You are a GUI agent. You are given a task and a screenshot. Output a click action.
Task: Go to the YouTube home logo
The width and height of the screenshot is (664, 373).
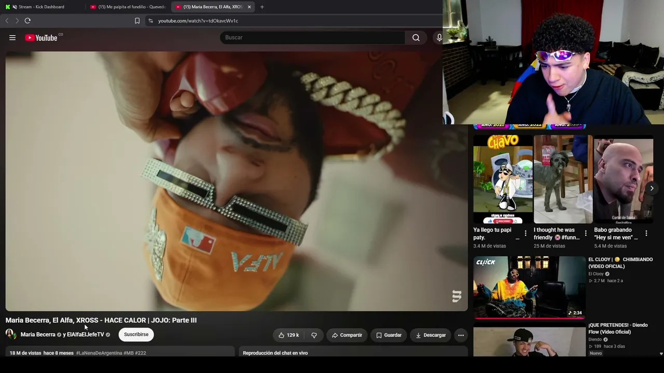tap(41, 37)
